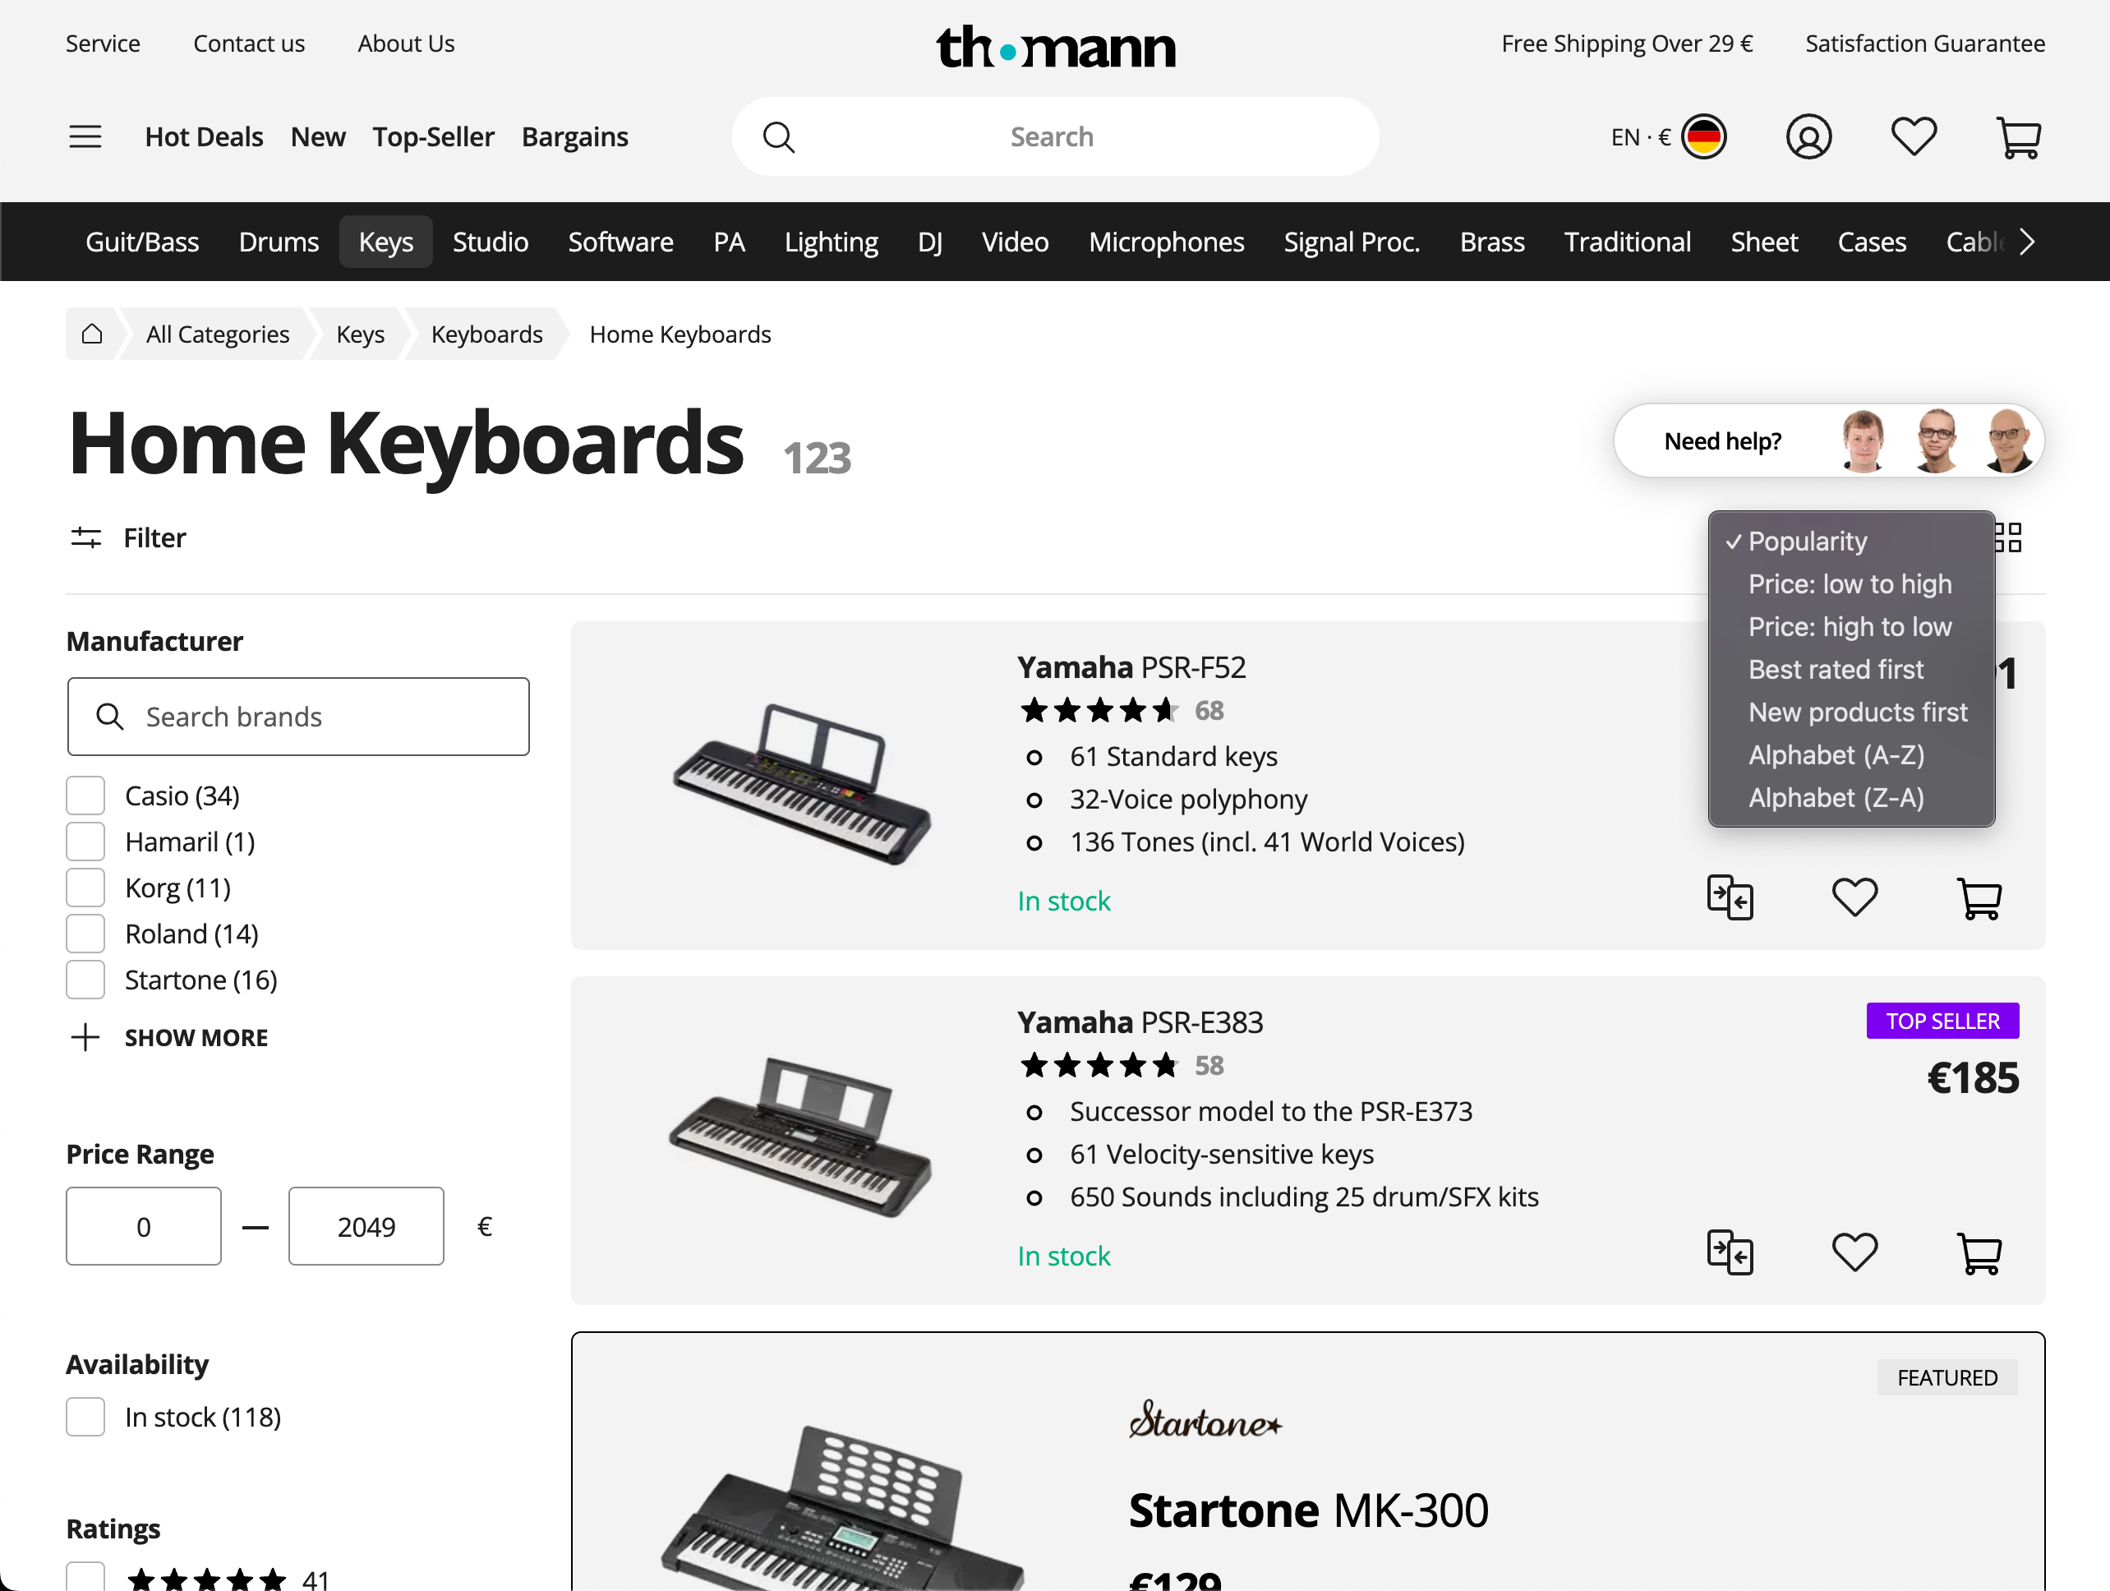Viewport: 2110px width, 1591px height.
Task: Open the wishlist heart in header
Action: click(x=1913, y=137)
